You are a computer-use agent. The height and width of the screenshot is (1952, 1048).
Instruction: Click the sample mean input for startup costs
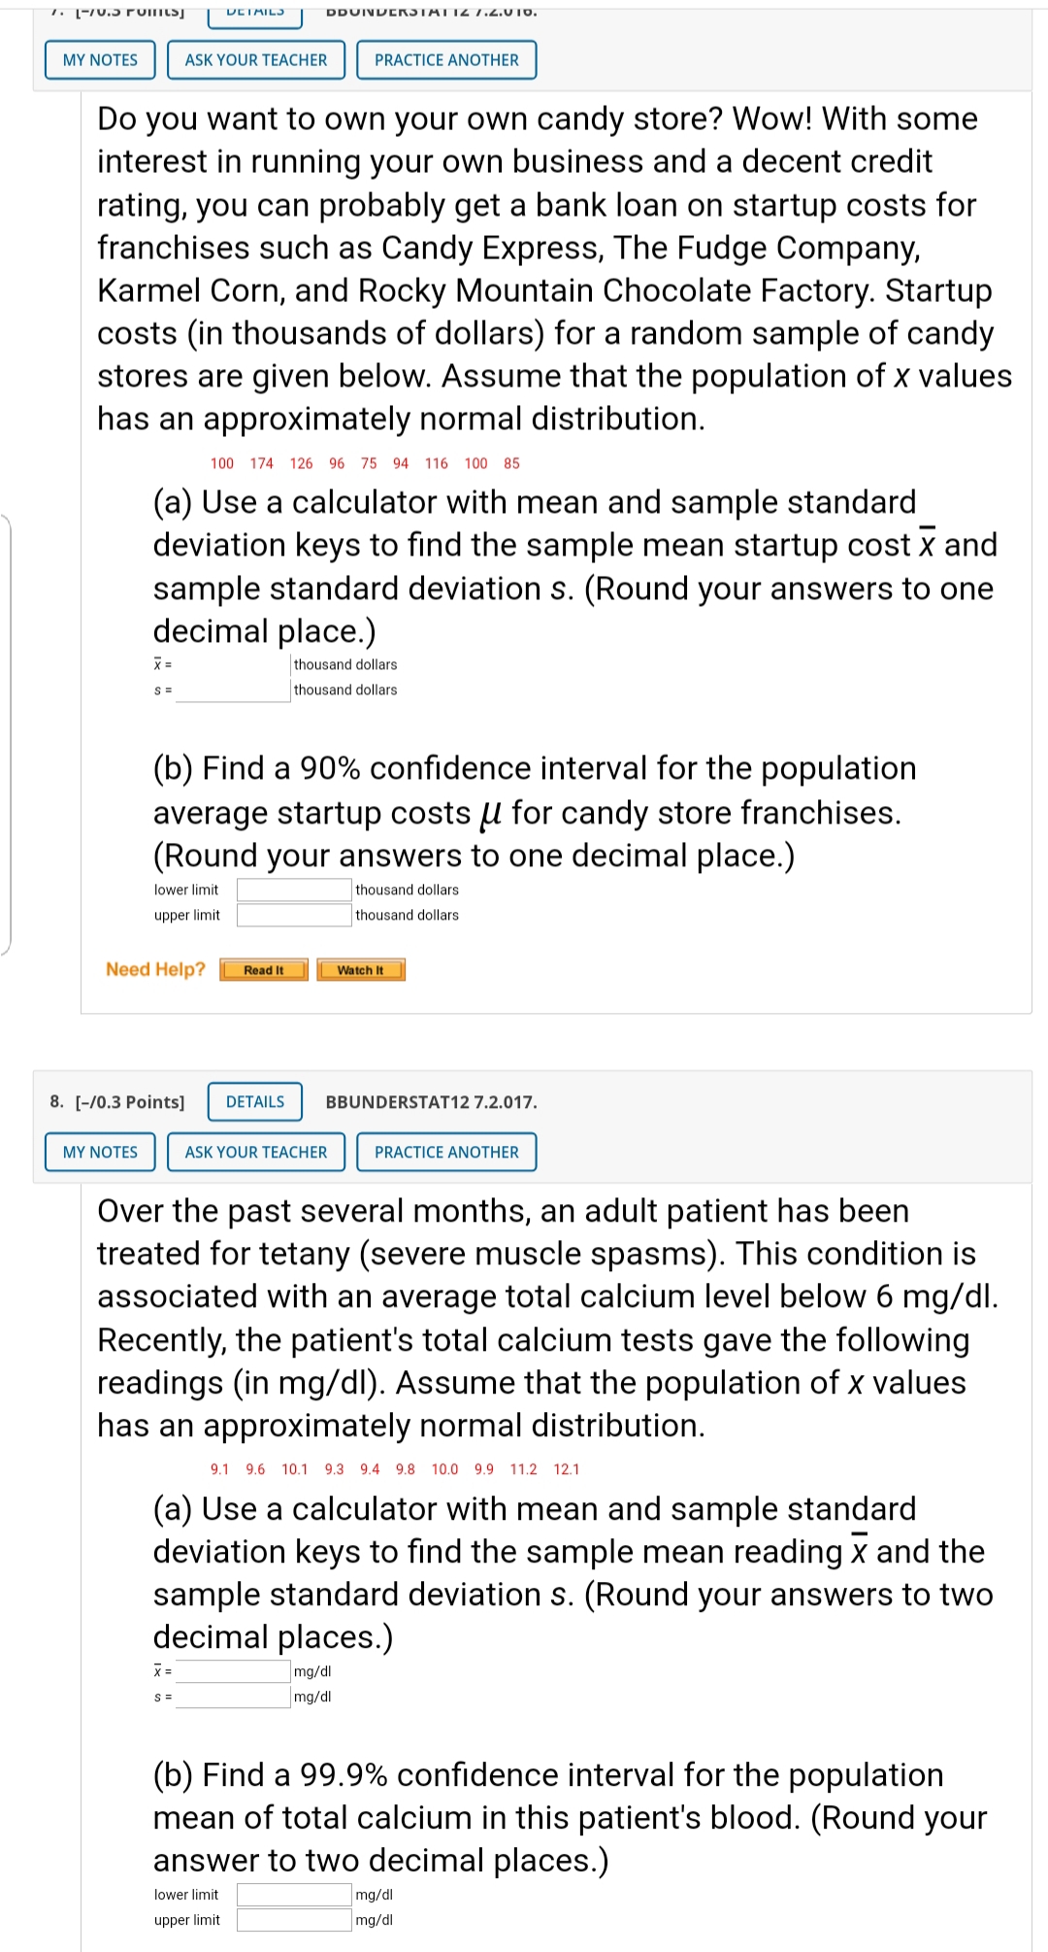coord(233,665)
